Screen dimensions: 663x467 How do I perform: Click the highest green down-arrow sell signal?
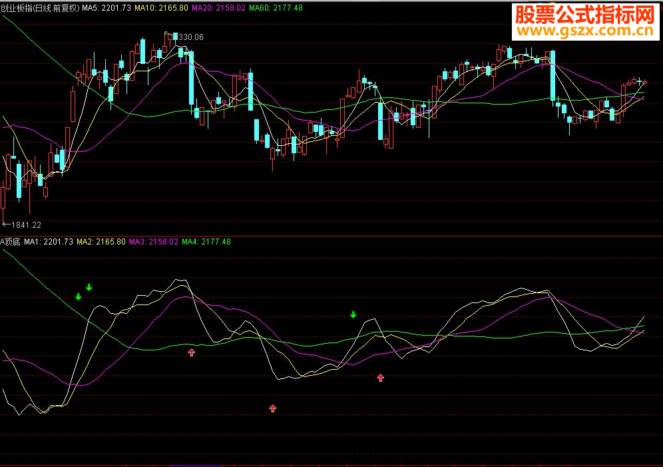89,287
